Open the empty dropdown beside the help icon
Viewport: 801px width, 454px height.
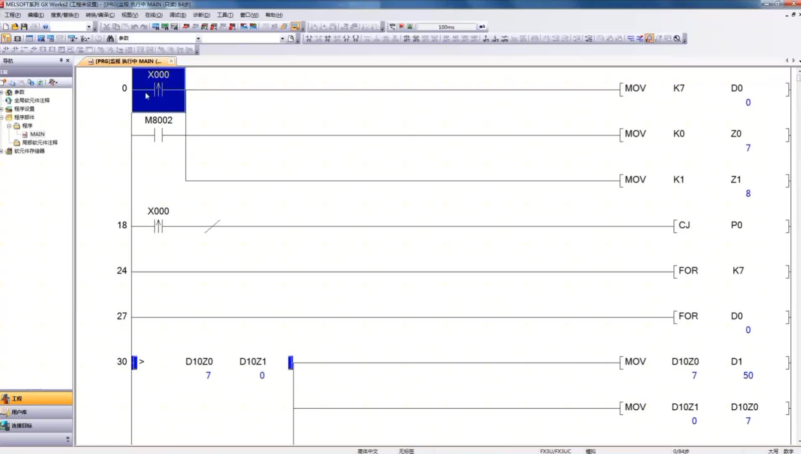(89, 27)
